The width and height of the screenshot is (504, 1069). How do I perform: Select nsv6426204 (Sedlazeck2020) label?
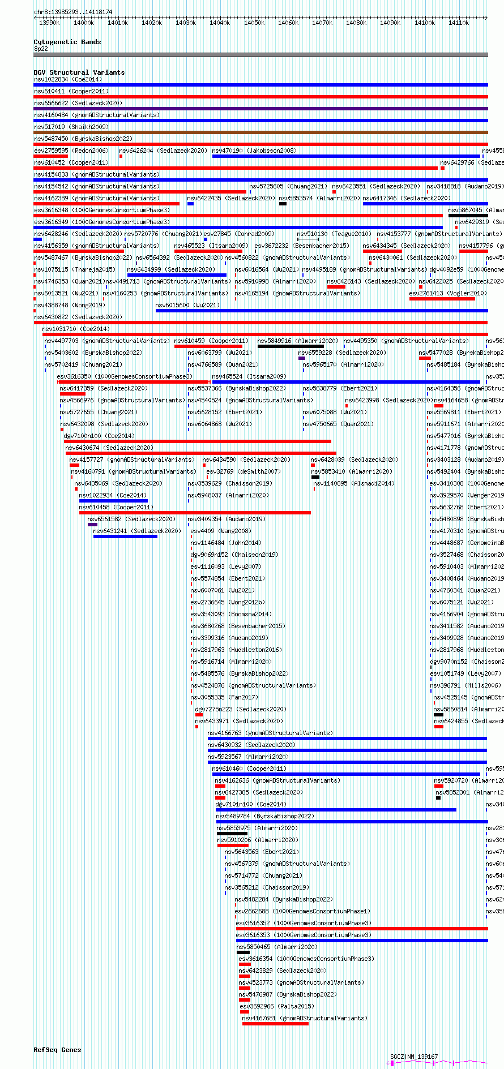(164, 151)
